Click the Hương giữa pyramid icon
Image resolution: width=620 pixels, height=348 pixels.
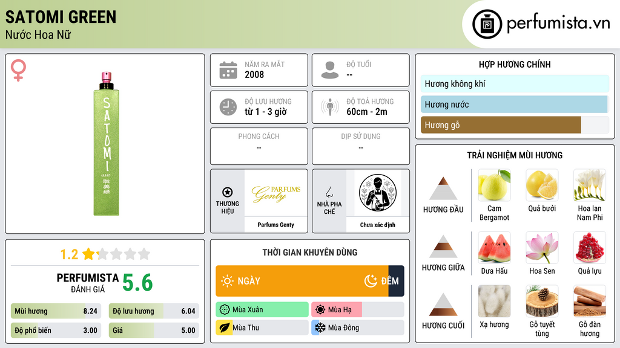[x=443, y=246]
